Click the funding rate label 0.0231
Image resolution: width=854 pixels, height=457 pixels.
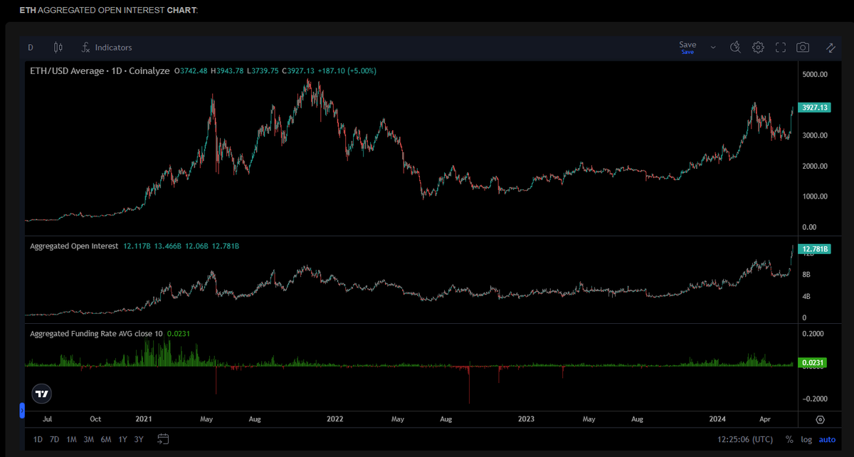[x=813, y=363]
